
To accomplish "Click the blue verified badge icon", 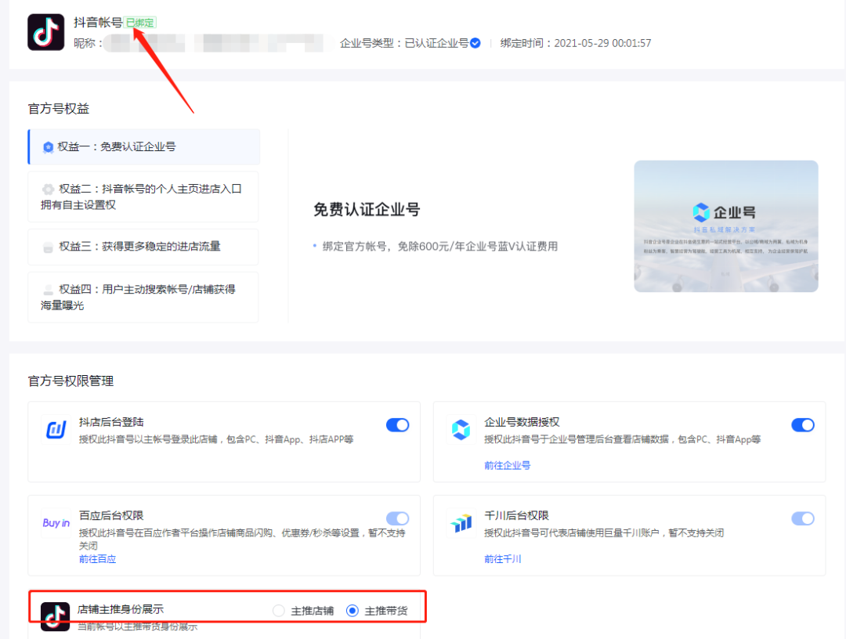I will 475,43.
